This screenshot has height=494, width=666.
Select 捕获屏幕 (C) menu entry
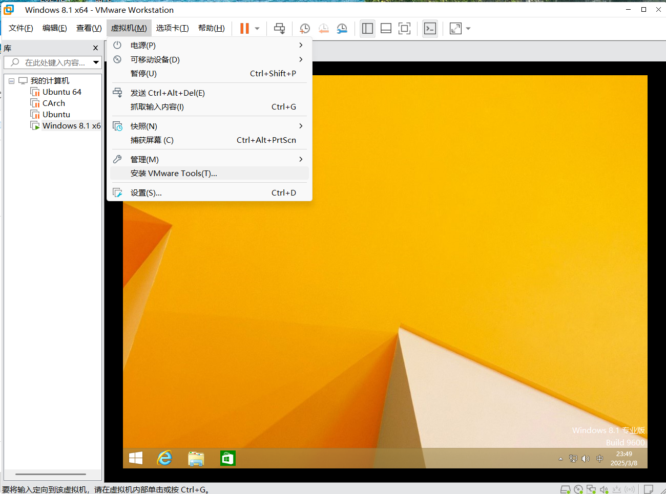pos(209,140)
